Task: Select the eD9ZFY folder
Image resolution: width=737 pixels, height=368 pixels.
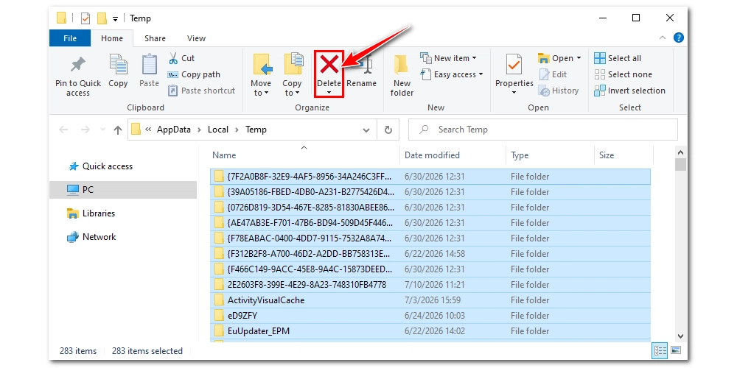Action: click(x=430, y=316)
